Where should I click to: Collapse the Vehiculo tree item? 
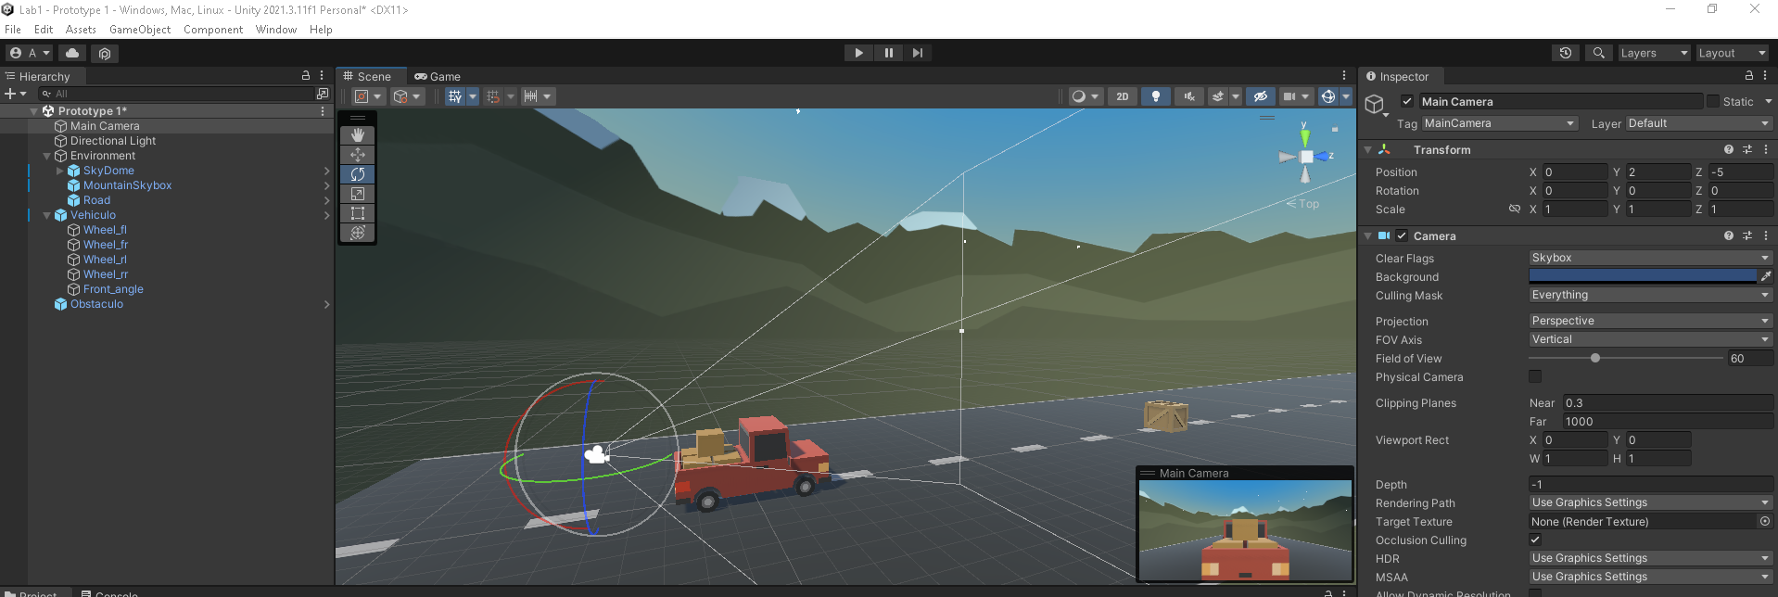[47, 215]
